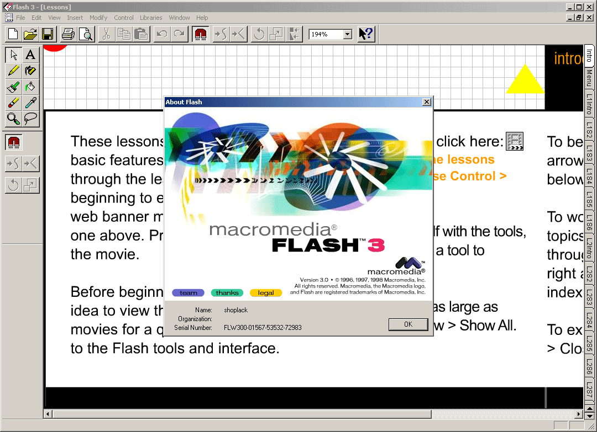Select the Ink Bottle tool
The height and width of the screenshot is (432, 597).
click(30, 71)
